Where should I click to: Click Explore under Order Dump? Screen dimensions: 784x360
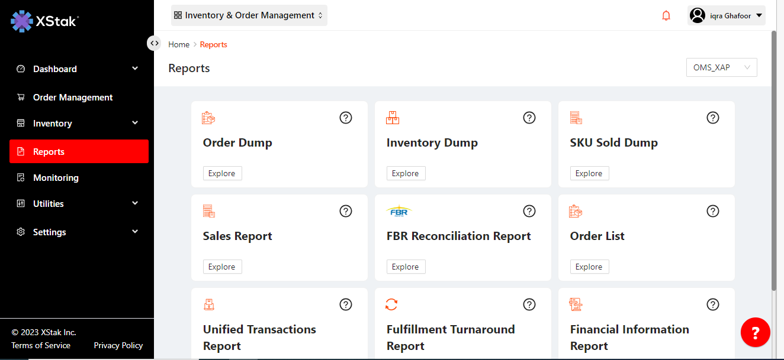click(x=222, y=173)
